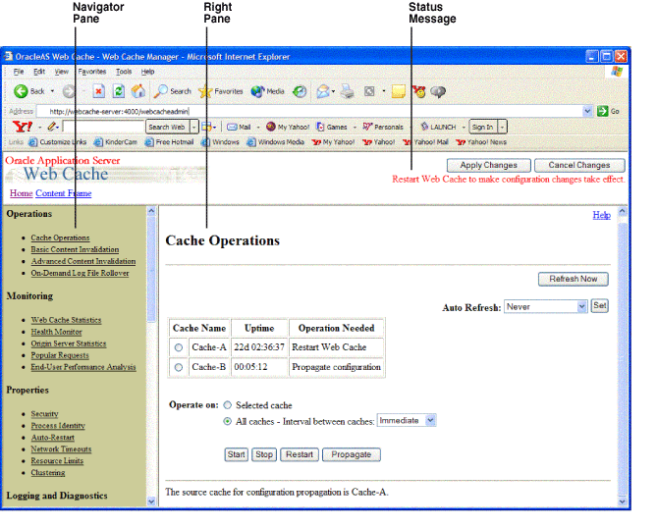The width and height of the screenshot is (657, 527).
Task: Open the View menu
Action: 61,72
